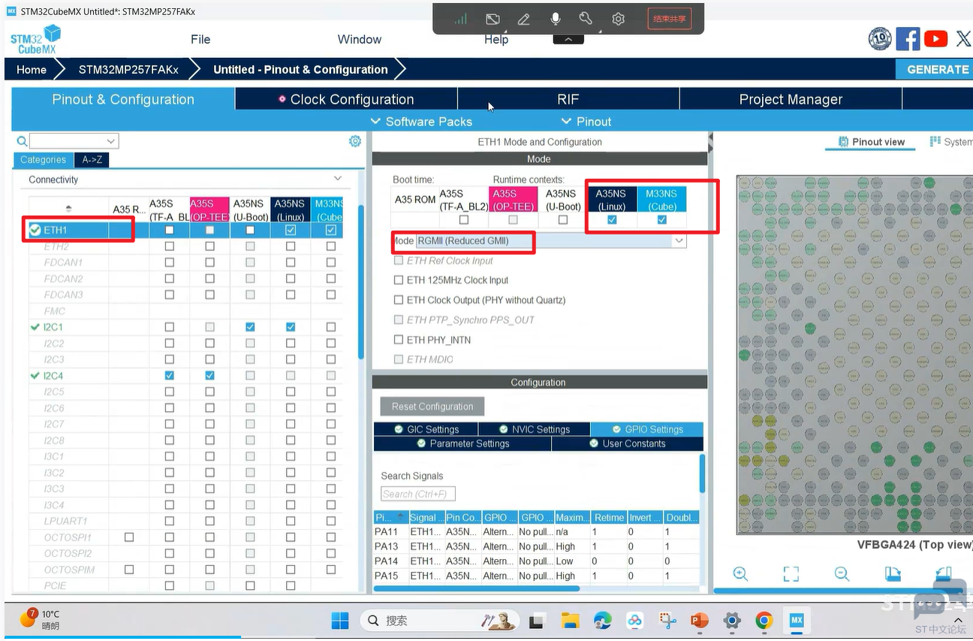Click the peripheral search magnifier icon
The height and width of the screenshot is (641, 973).
pos(22,141)
